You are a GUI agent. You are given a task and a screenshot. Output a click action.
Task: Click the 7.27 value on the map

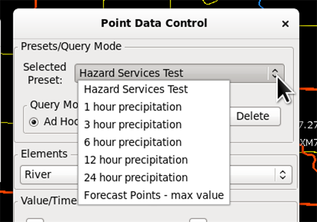click(x=308, y=125)
